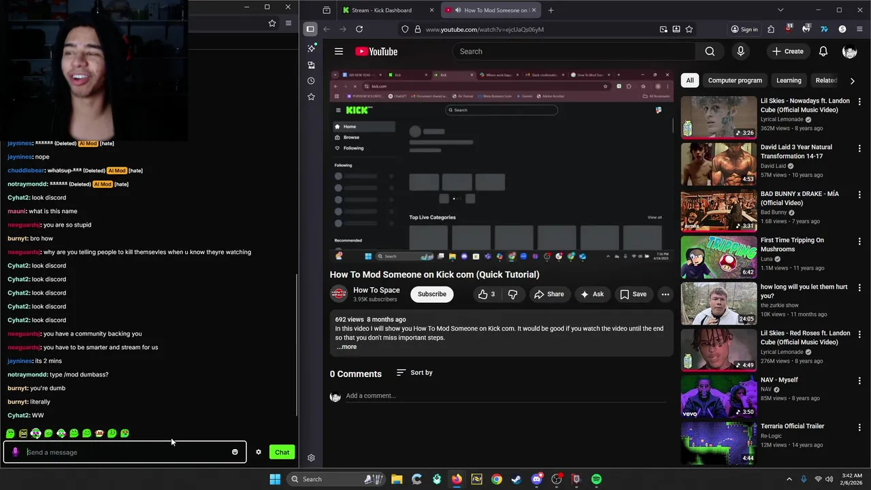
Task: Open more options for Terraria Official Trailer
Action: 859,427
